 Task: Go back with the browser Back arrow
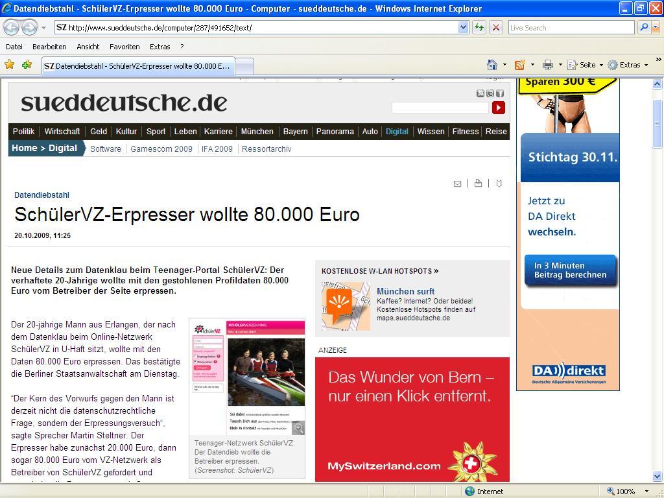coord(12,28)
